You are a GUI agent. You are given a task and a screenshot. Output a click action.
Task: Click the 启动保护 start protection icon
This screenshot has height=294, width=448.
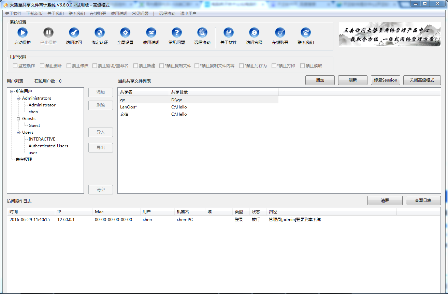point(23,33)
